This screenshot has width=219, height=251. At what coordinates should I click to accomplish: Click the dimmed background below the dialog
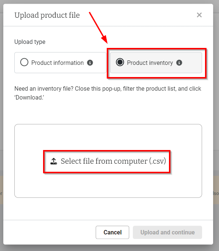coord(110,248)
